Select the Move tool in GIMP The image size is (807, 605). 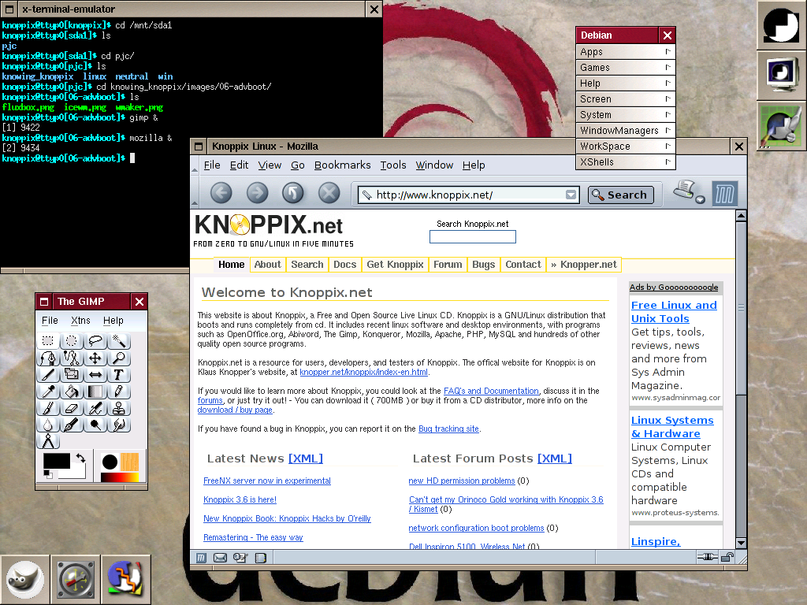(95, 358)
